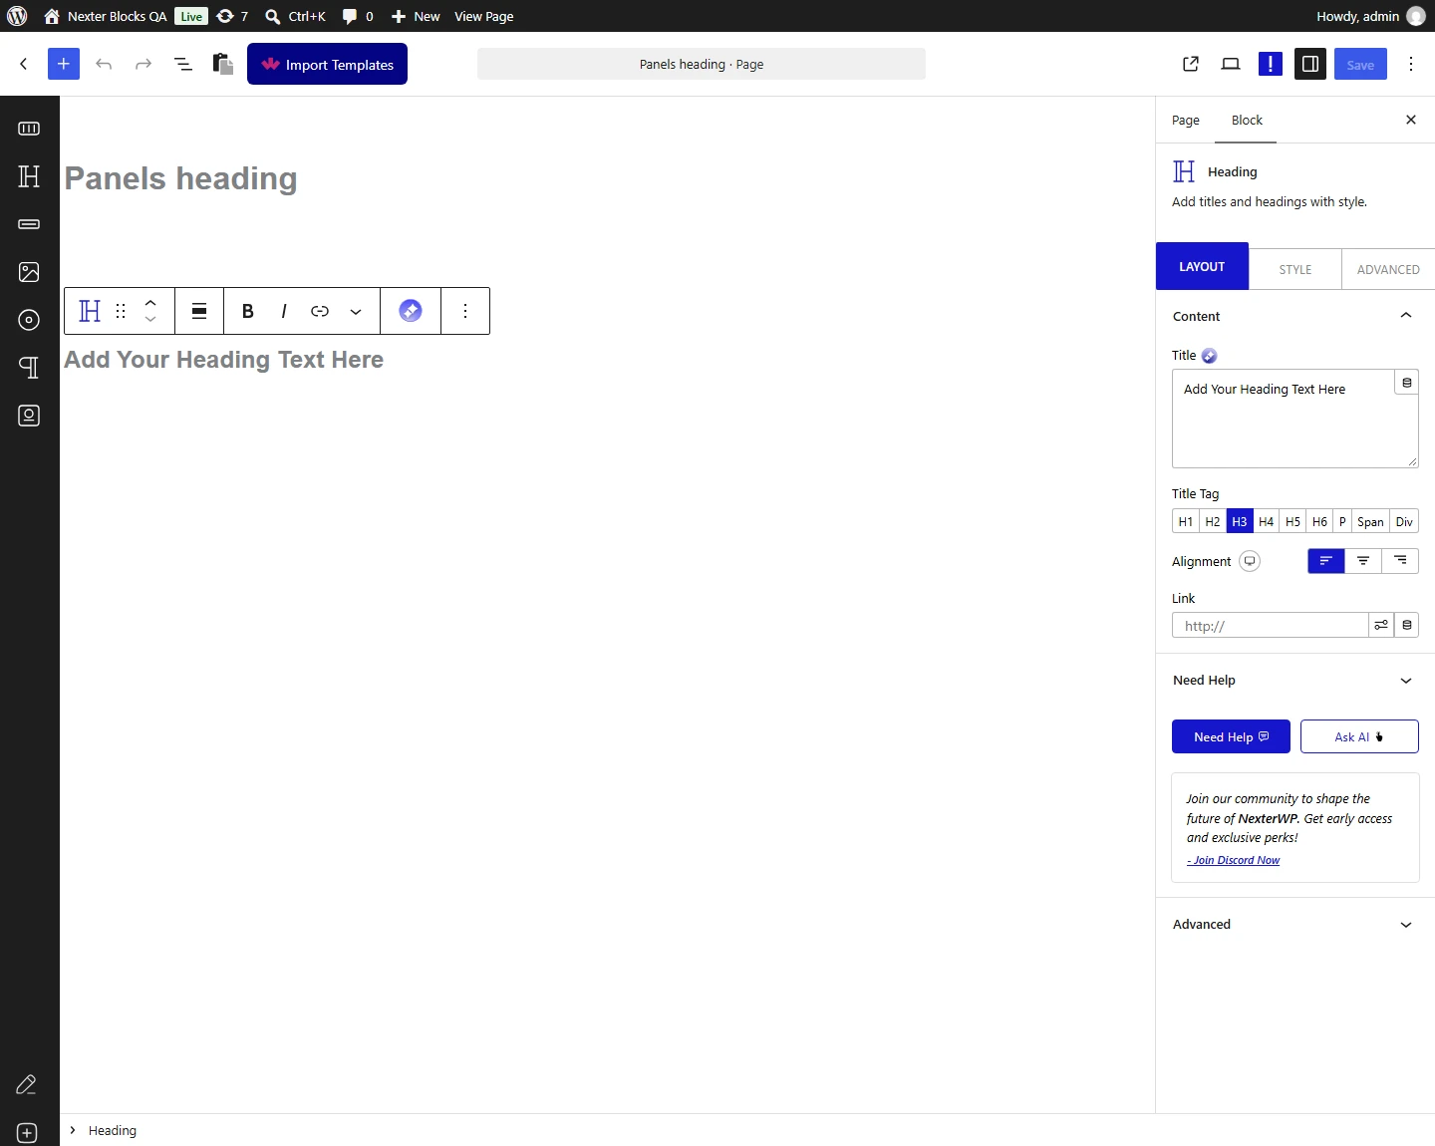Set the title tag to Span

tap(1370, 521)
